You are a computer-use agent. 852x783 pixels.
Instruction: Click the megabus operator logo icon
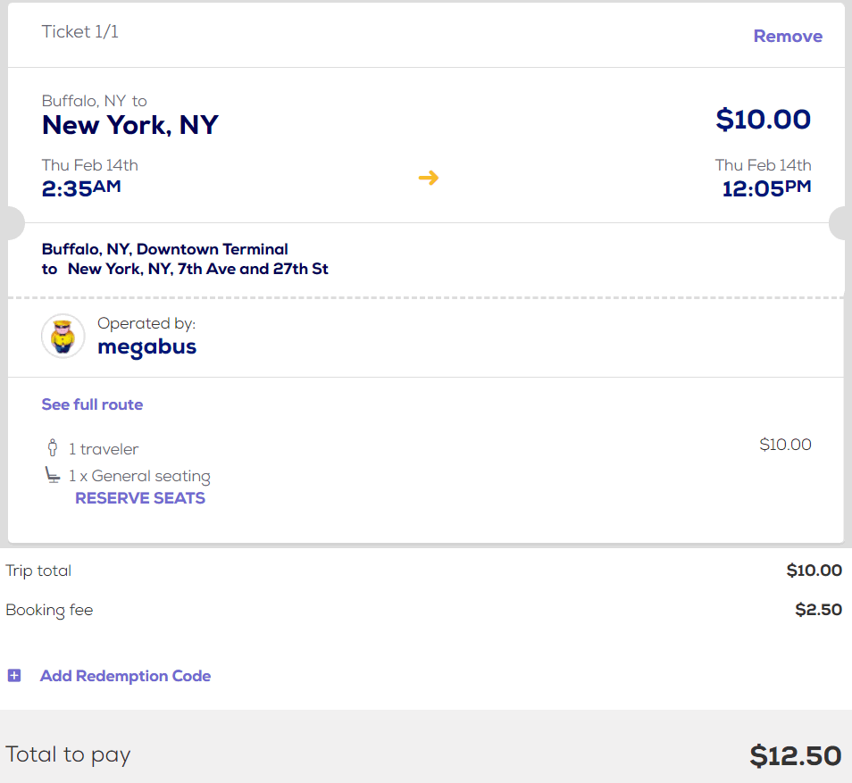(63, 336)
